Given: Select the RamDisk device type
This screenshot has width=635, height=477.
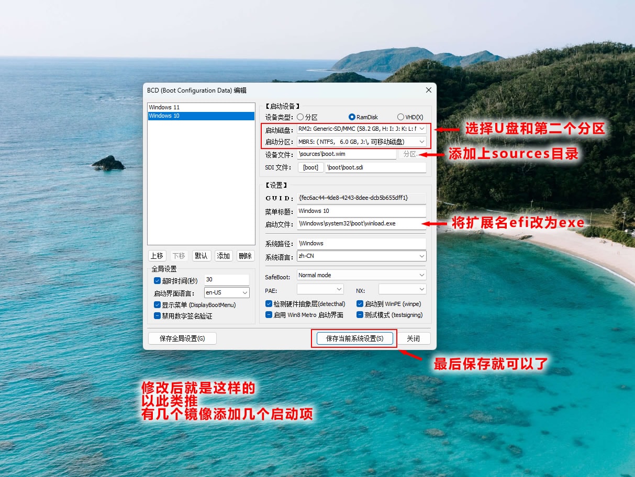Looking at the screenshot, I should coord(353,117).
